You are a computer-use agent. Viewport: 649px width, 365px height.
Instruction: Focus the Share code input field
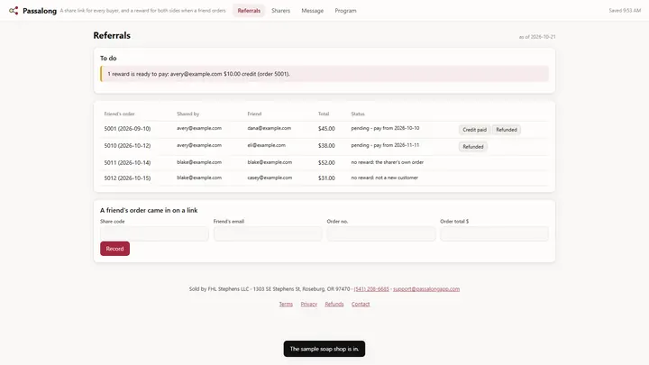[x=154, y=233]
